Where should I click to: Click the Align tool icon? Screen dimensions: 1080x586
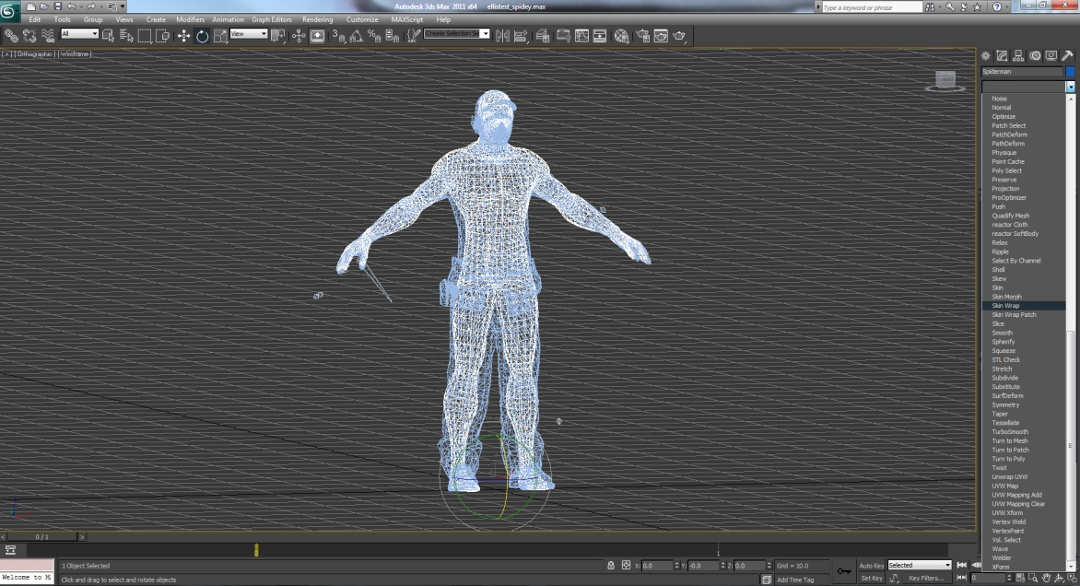[x=521, y=36]
